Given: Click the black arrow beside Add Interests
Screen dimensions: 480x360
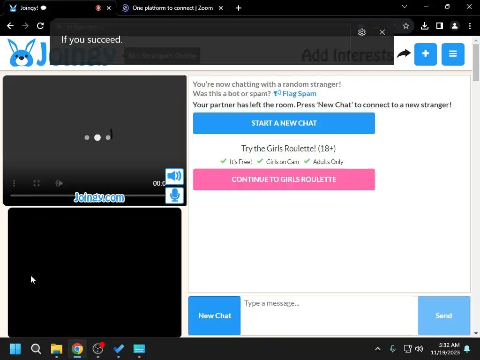Looking at the screenshot, I should click(404, 53).
